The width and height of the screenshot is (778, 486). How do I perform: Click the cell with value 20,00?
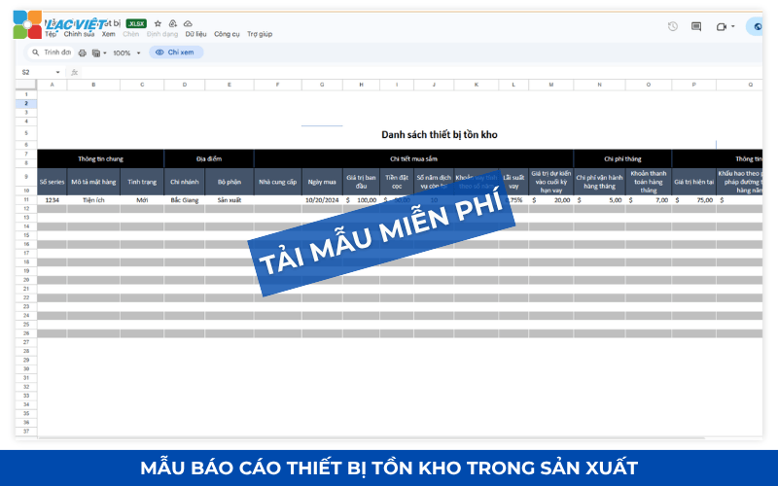(550, 200)
